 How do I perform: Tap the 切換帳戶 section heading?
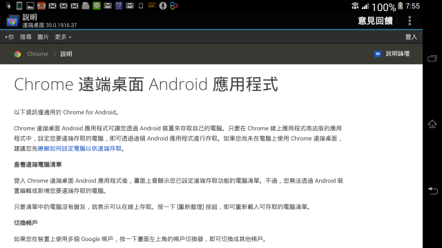pos(26,223)
